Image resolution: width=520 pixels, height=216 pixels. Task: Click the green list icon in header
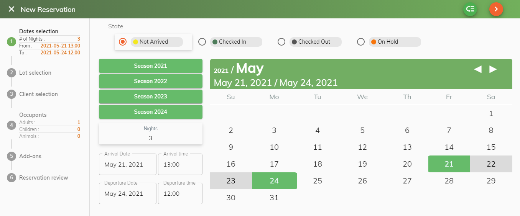(x=470, y=9)
